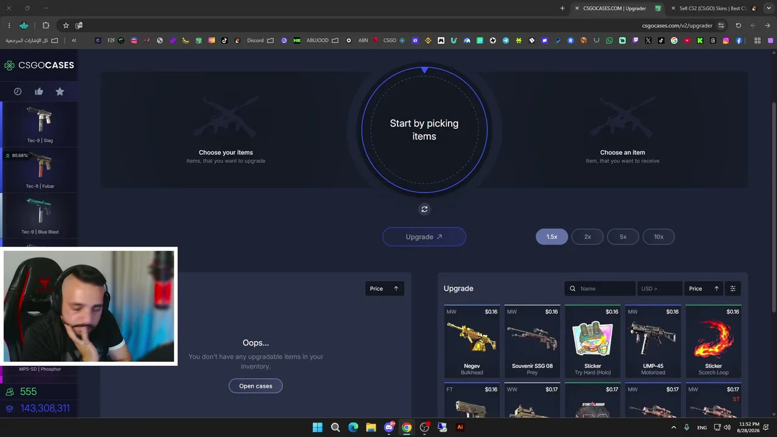Pick the UMP-45 Motorized item
Screen dimensions: 777x437
tap(653, 341)
